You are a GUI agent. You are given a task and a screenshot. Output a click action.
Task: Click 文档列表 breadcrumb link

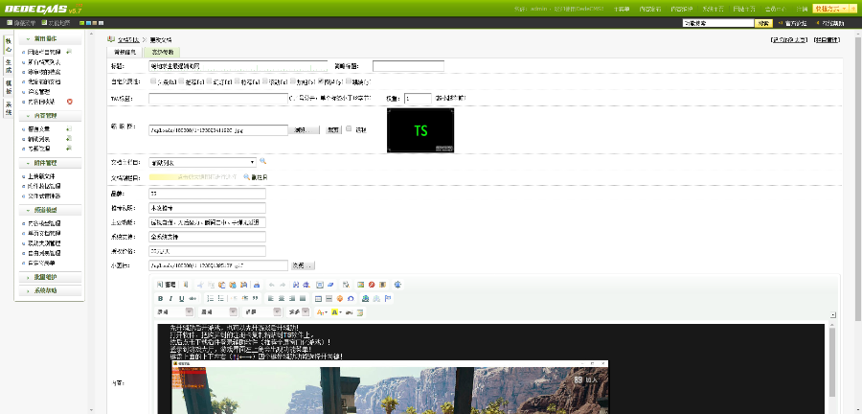[x=128, y=39]
